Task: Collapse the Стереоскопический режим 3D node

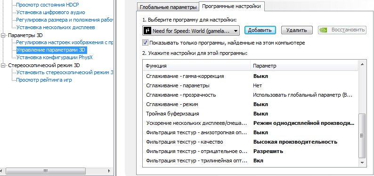Action: [x=3, y=65]
